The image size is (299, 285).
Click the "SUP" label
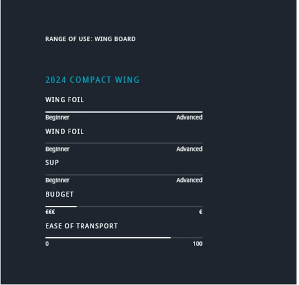pyautogui.click(x=52, y=162)
